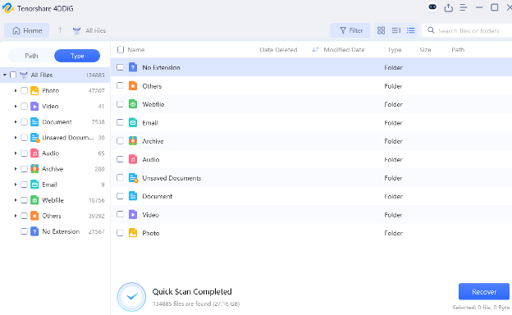Click the search files or folders field
Screen dimensions: 512x315
click(469, 30)
